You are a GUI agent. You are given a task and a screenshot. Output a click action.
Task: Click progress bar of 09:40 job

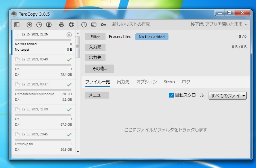click(43, 65)
